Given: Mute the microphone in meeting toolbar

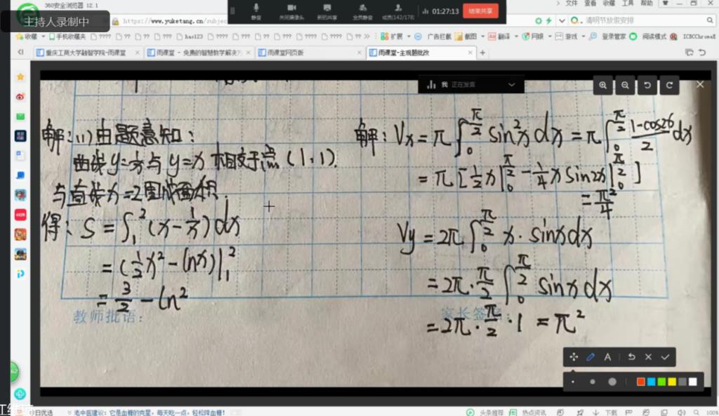Looking at the screenshot, I should click(x=256, y=10).
